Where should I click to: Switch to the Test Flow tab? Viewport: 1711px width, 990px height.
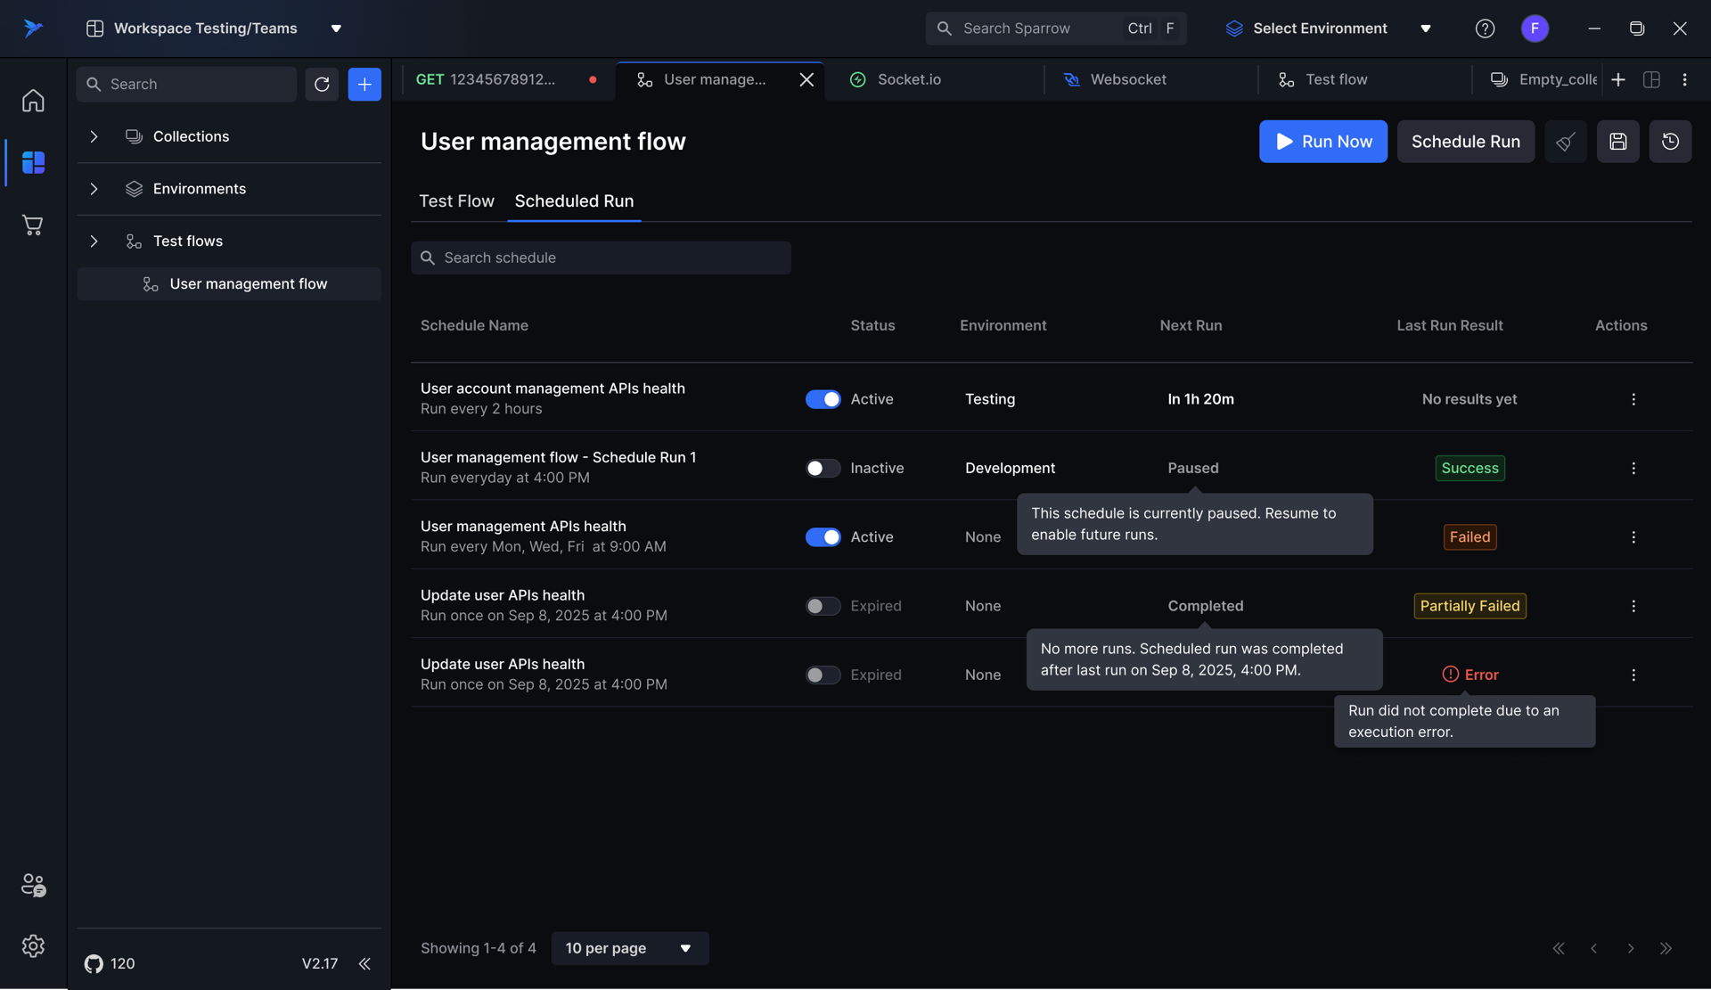tap(456, 201)
